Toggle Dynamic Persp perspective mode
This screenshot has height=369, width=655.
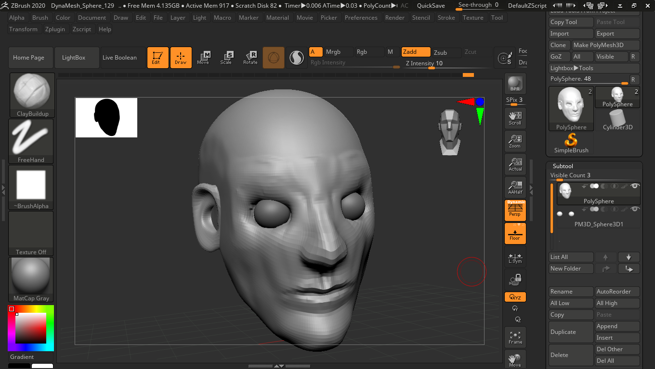click(x=515, y=210)
